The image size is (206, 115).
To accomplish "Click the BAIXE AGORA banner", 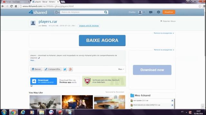I will click(102, 41).
